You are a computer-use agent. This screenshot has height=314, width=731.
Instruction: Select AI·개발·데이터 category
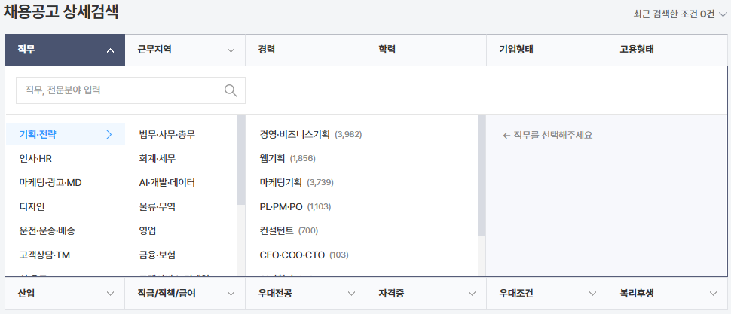pos(167,183)
